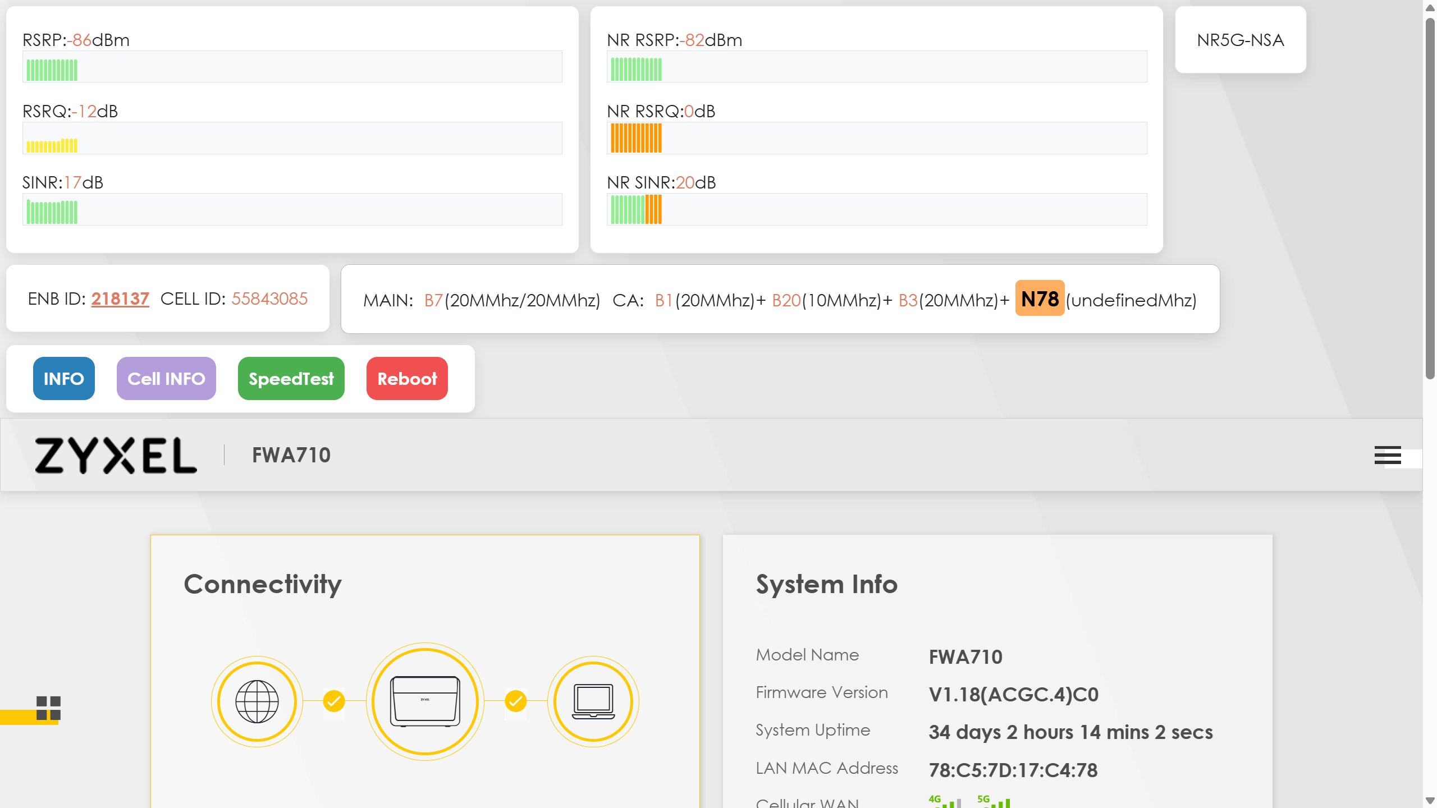The height and width of the screenshot is (808, 1437).
Task: Click checkmark between router and laptop
Action: coord(515,701)
